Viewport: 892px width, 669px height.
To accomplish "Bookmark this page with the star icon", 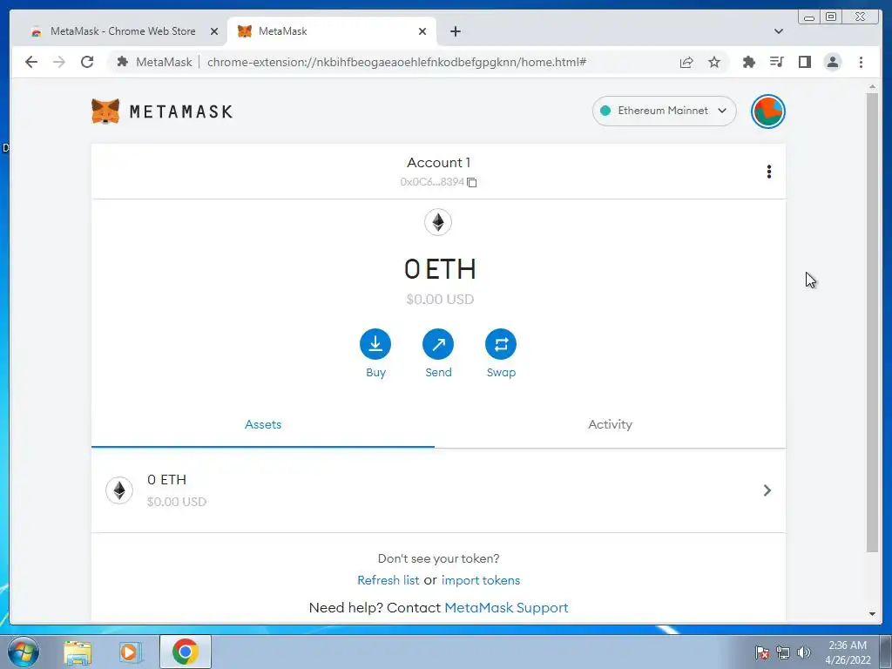I will [x=714, y=62].
